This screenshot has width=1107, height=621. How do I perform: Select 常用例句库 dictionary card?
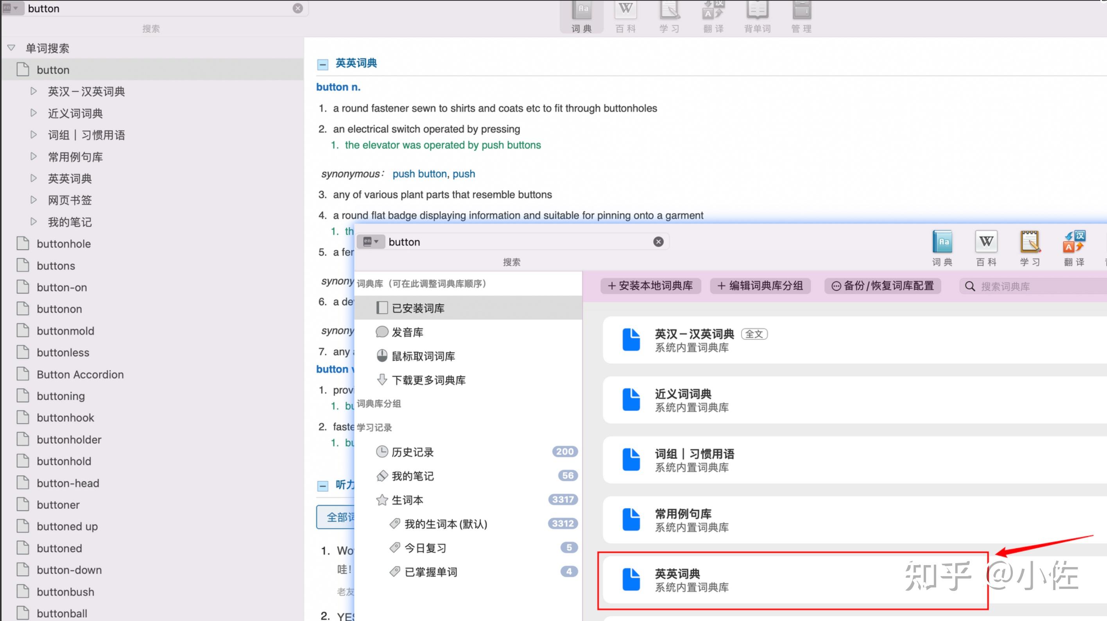(x=855, y=520)
